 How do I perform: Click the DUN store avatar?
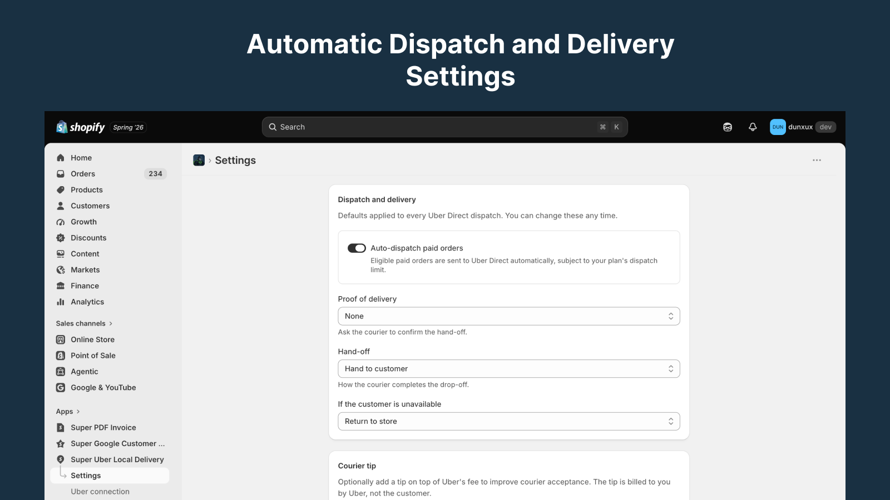click(x=778, y=127)
